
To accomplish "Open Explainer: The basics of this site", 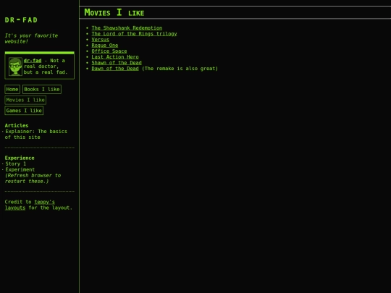I will coord(36,135).
